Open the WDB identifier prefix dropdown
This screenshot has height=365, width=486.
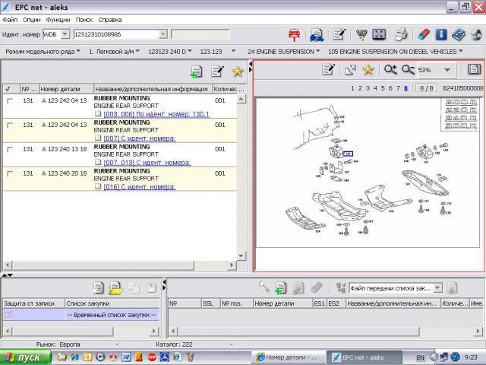pyautogui.click(x=65, y=34)
